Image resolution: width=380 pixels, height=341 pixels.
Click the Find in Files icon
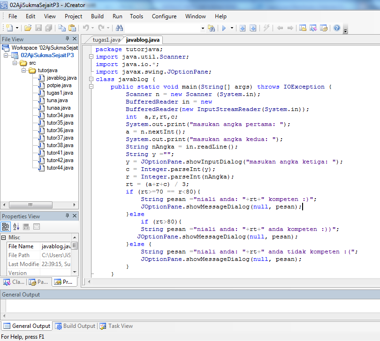tap(212, 28)
